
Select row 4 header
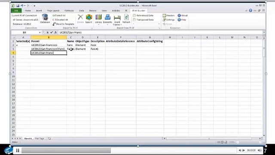click(13, 53)
